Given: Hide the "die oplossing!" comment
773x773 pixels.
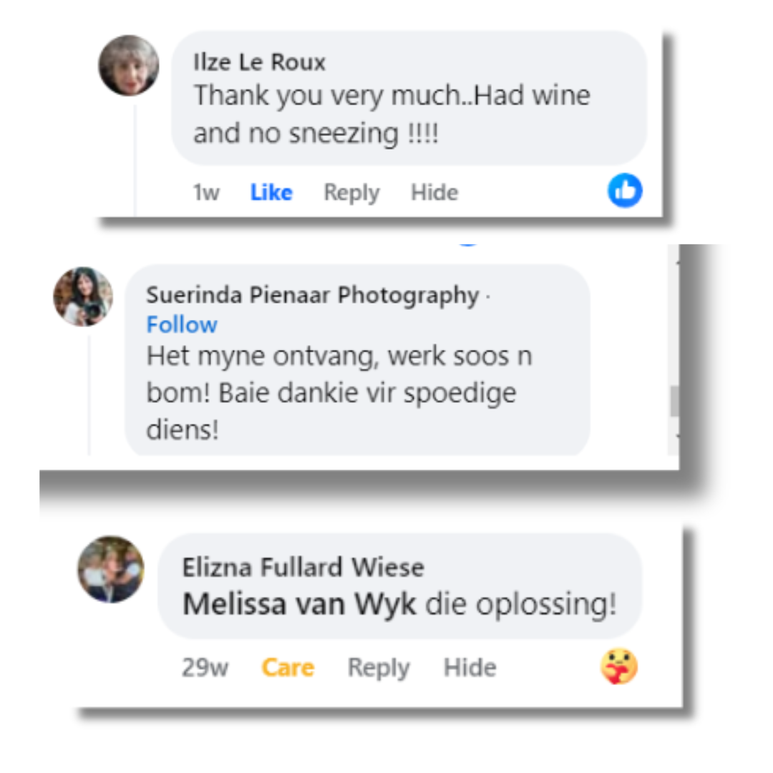Looking at the screenshot, I should (470, 668).
